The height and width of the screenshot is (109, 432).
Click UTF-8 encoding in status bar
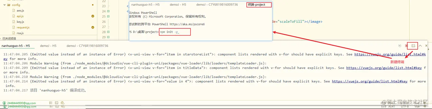coord(405,107)
